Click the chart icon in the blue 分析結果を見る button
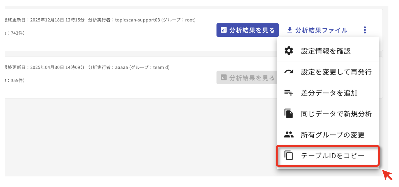399x187 pixels. point(223,30)
